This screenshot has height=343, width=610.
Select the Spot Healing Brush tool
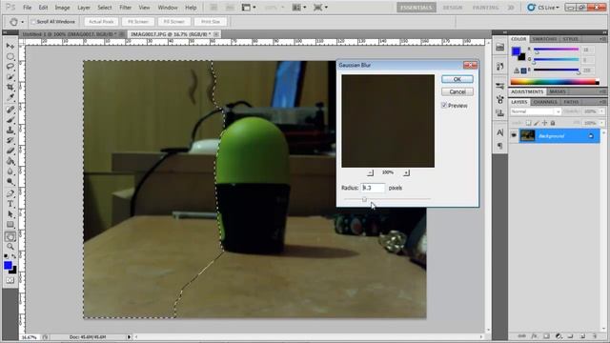pyautogui.click(x=10, y=110)
